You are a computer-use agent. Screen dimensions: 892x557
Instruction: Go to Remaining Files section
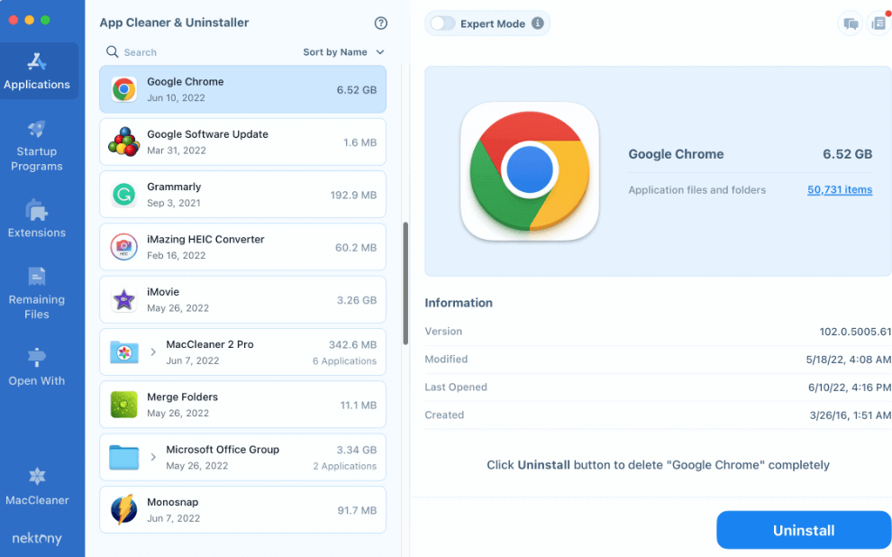coord(37,293)
